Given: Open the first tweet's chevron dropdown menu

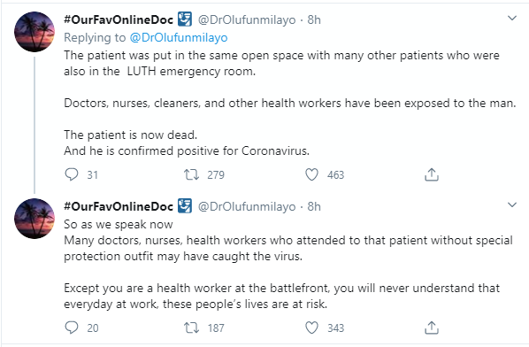Looking at the screenshot, I should click(x=512, y=19).
